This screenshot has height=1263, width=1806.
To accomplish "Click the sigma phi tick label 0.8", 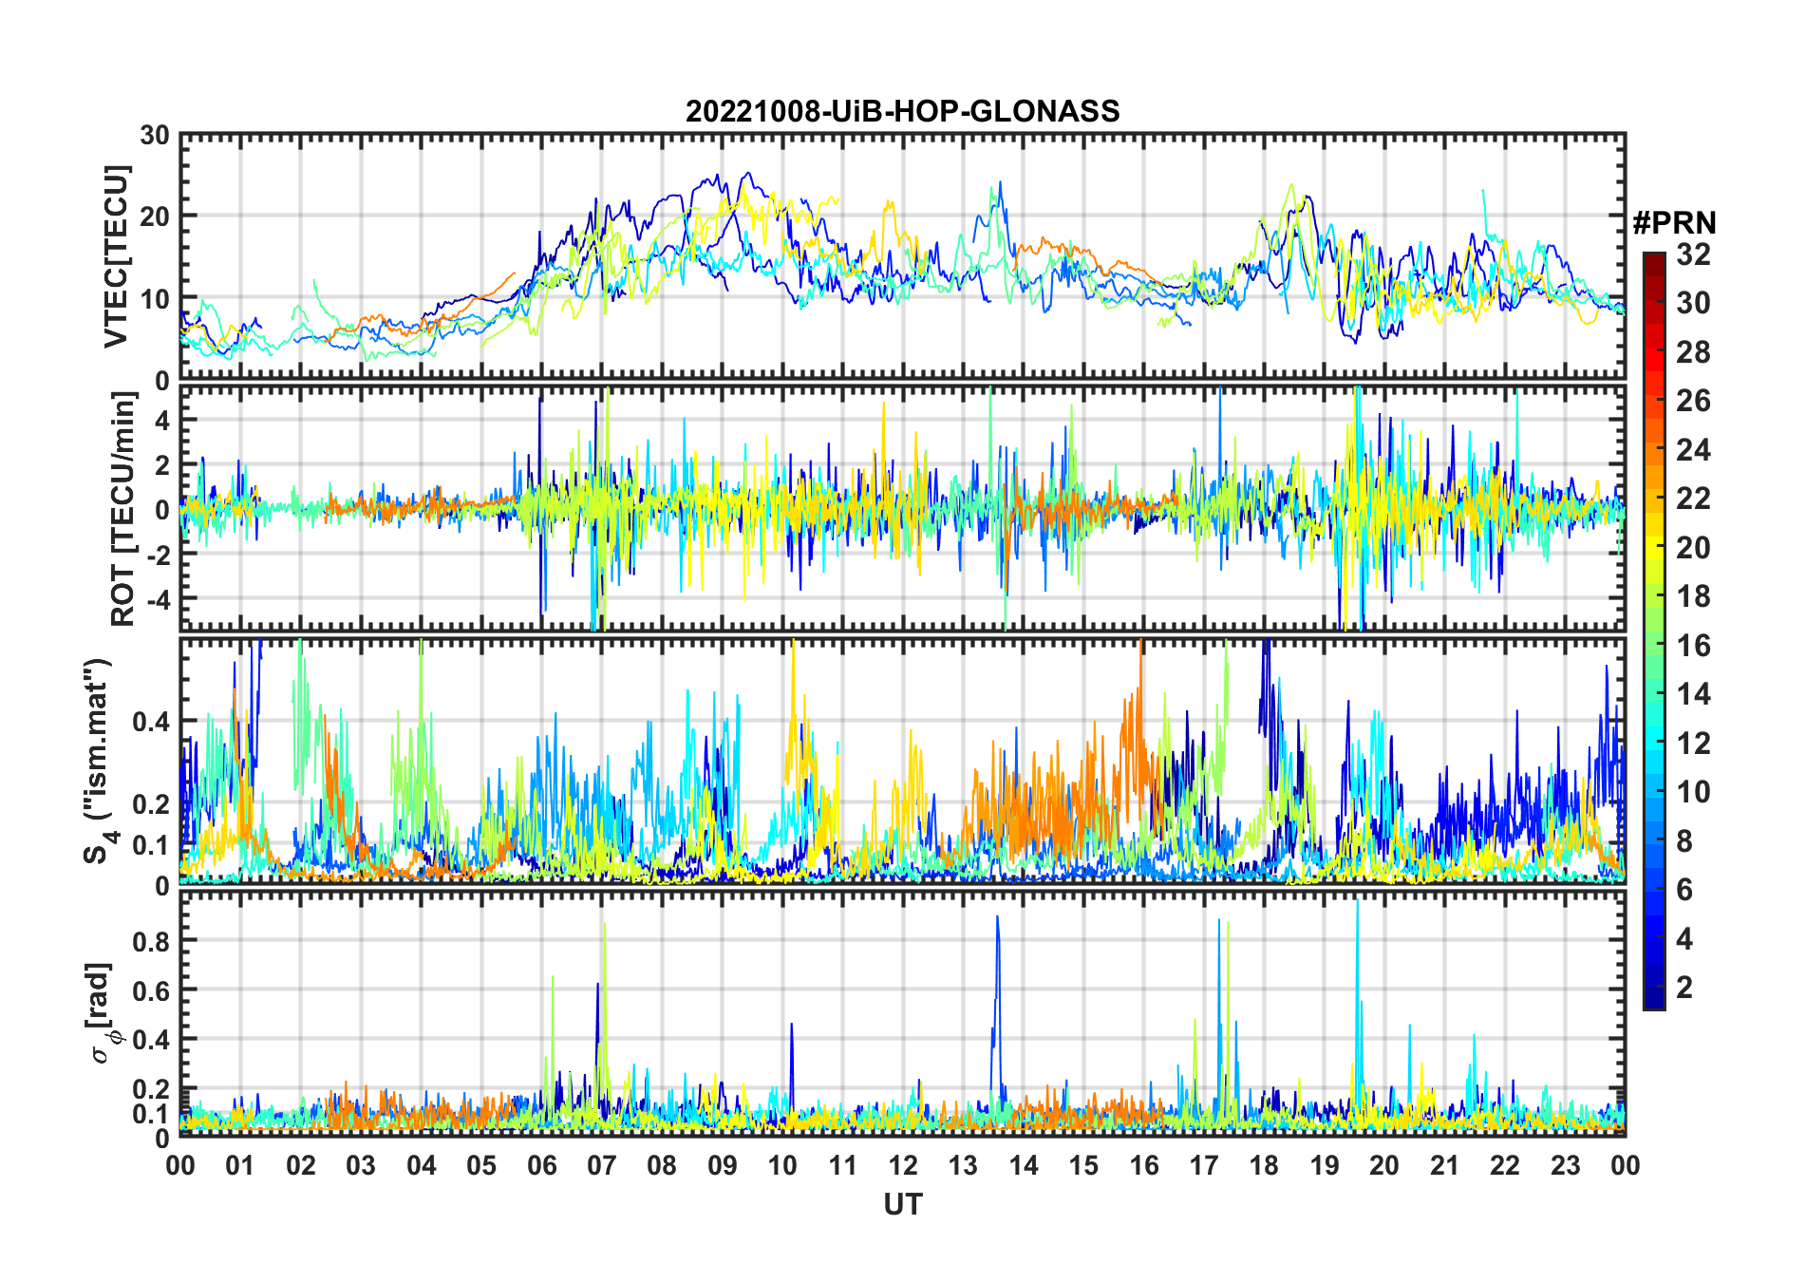I will [x=151, y=941].
